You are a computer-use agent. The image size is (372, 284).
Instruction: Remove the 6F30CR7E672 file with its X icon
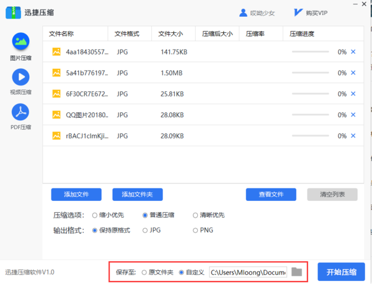(x=353, y=94)
